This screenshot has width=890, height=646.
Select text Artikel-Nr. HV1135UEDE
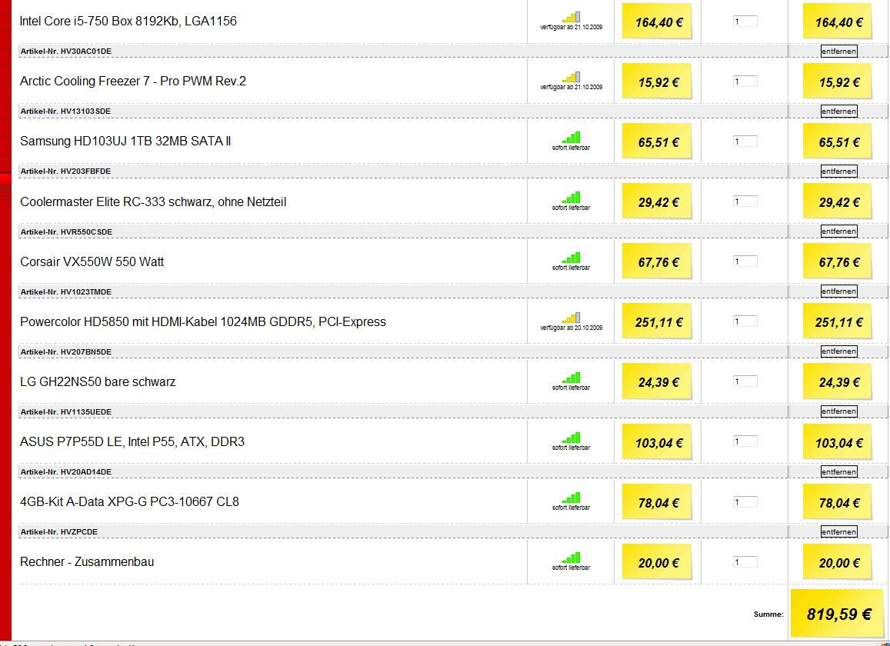(x=66, y=411)
